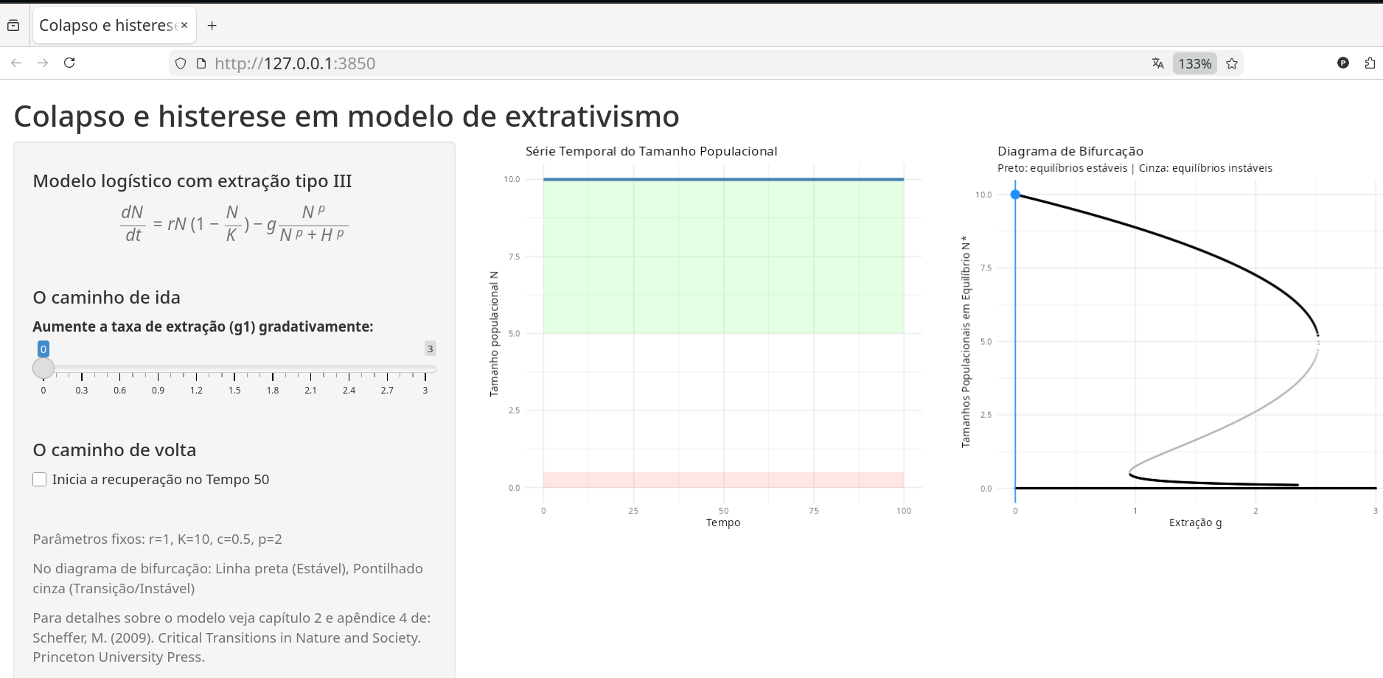Click the shield tracking protection icon
Viewport: 1383px width, 678px height.
(x=181, y=63)
